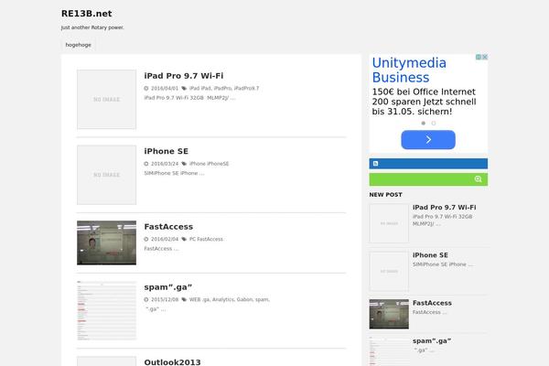Click the excerpt "iPad Pro 9.7 Wi-Fi 32GB MLMP2J/" in main list
Viewport: 549px width, 366px height.
[189, 98]
